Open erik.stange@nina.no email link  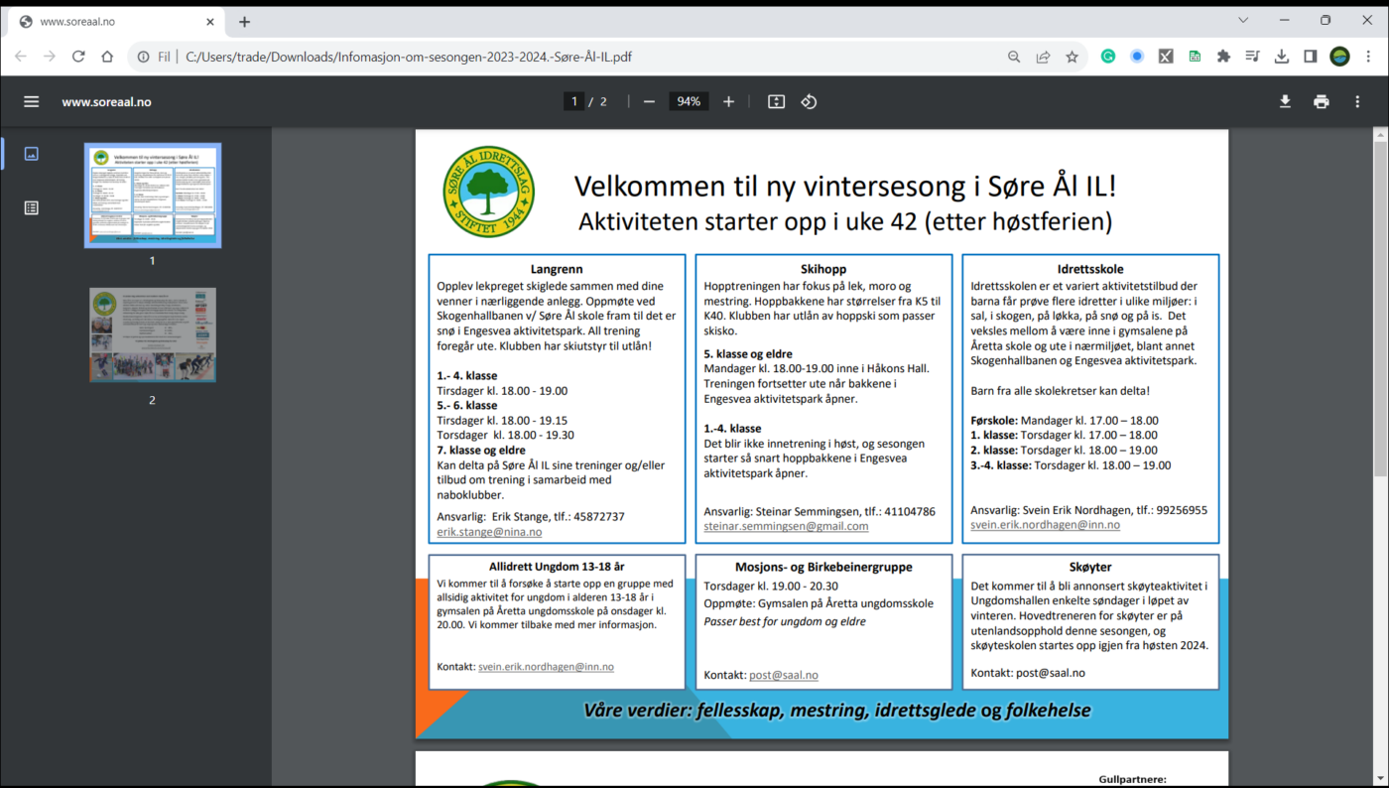coord(489,532)
